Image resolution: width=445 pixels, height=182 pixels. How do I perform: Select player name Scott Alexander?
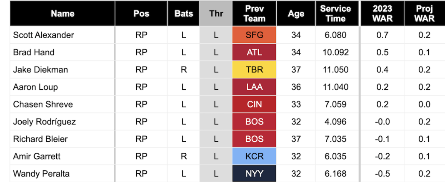(x=43, y=35)
